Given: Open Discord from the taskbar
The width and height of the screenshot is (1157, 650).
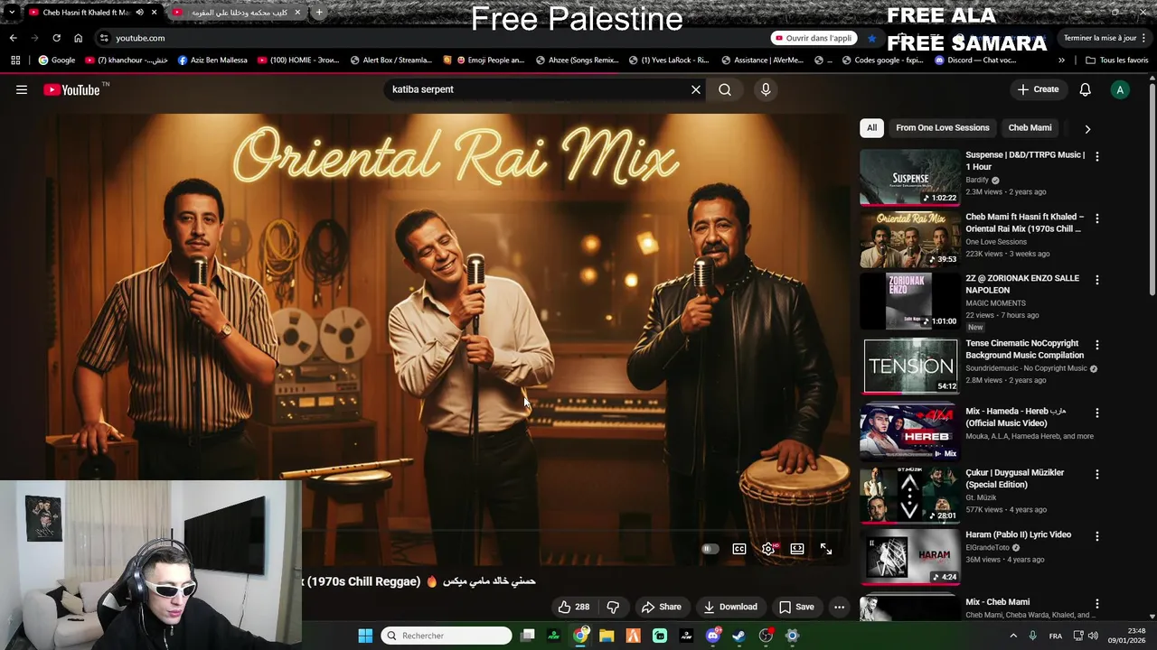Looking at the screenshot, I should (x=712, y=636).
